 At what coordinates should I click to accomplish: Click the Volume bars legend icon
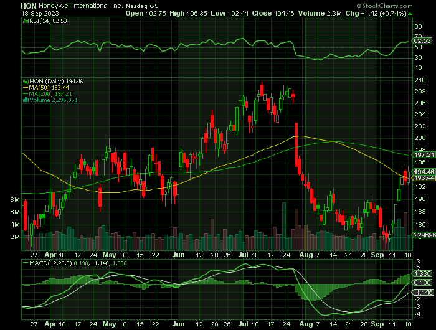click(24, 100)
